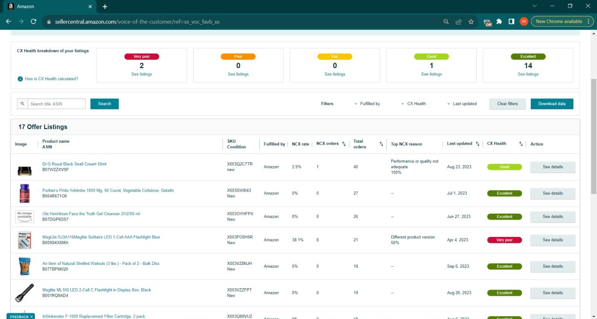Viewport: 597px width, 319px height.
Task: Open the Chrome extensions puzzle icon
Action: (x=499, y=21)
